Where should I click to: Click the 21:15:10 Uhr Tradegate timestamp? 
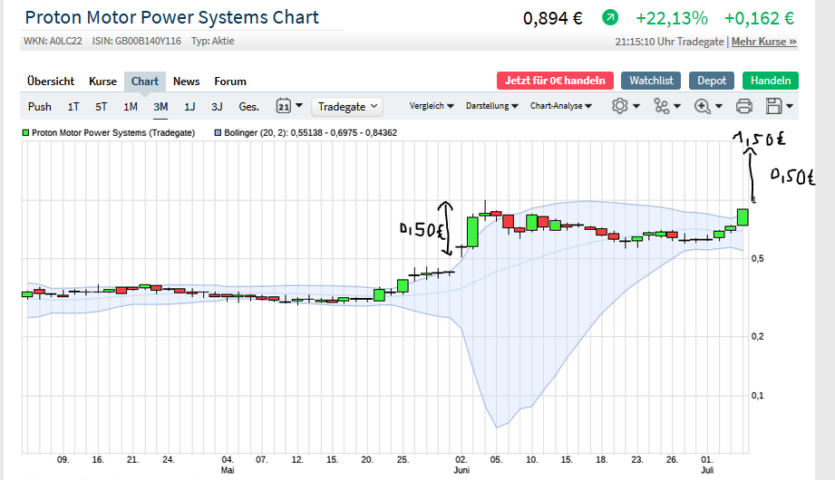669,42
